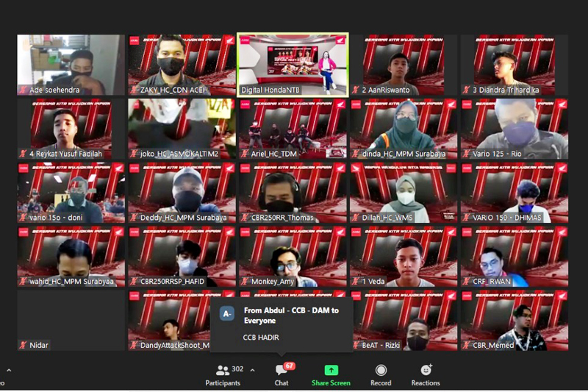Click the muted mic icon beside 3 Diandra Trihardika

467,90
